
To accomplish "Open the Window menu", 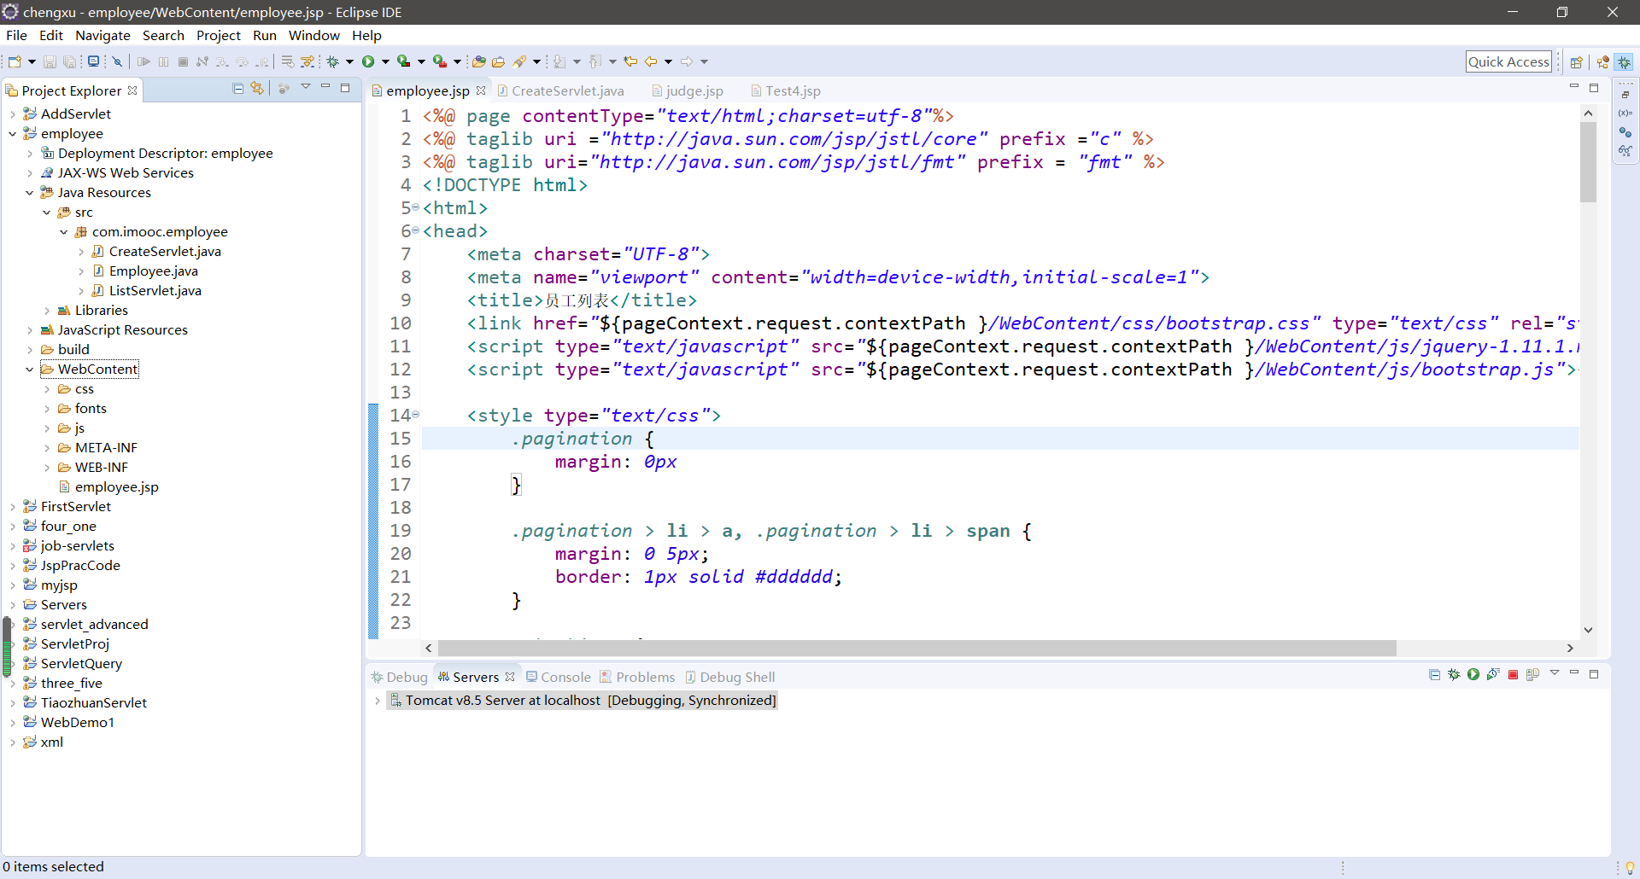I will (x=313, y=35).
